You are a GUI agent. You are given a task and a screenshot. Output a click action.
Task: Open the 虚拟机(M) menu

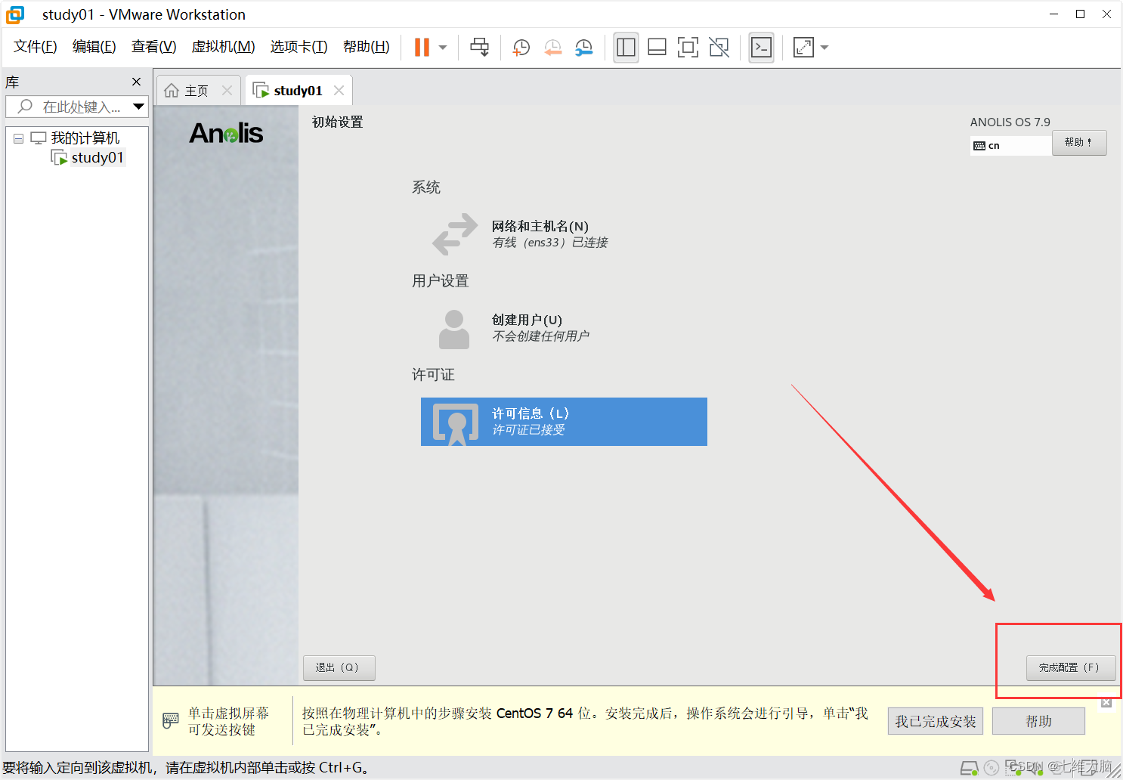tap(224, 47)
